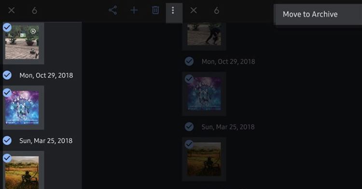Delete selected items with the trash icon
Screen dimensions: 362x189
coord(155,11)
